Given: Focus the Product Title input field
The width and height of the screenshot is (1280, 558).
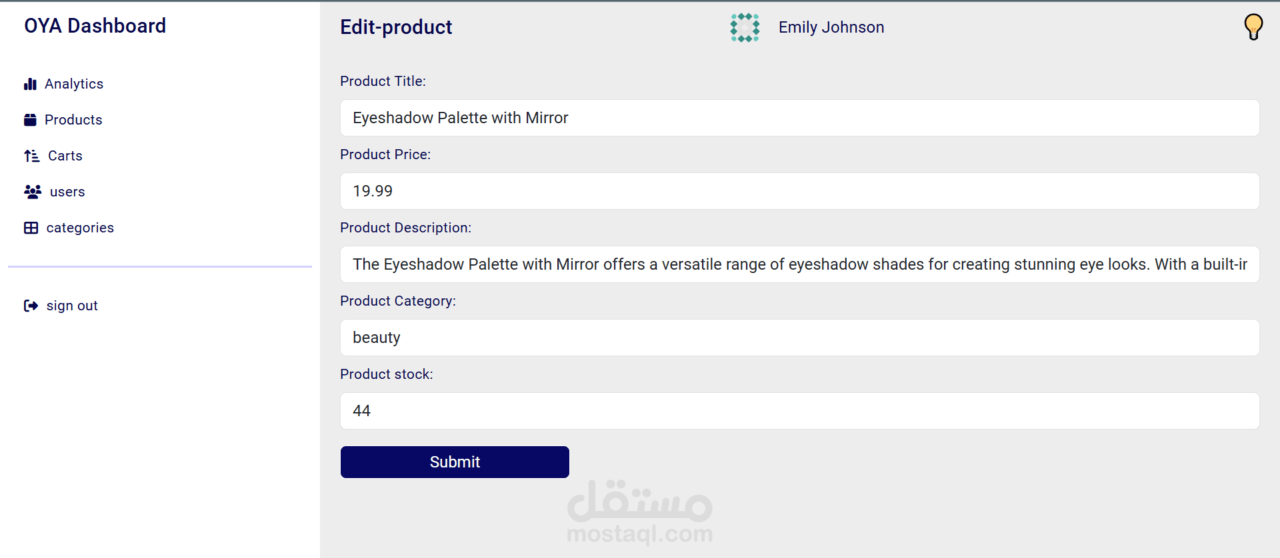Looking at the screenshot, I should click(x=799, y=118).
